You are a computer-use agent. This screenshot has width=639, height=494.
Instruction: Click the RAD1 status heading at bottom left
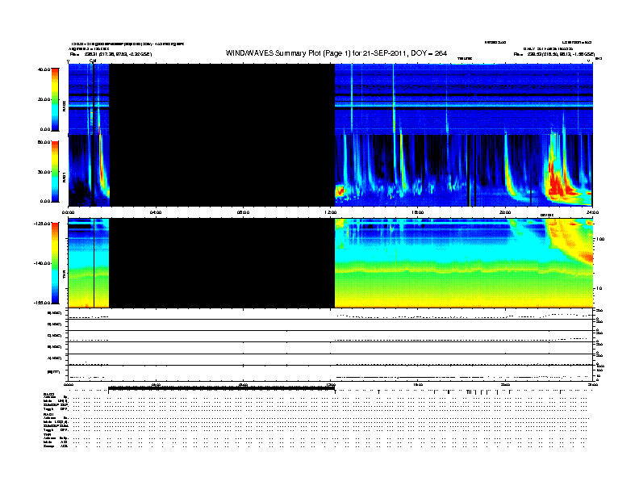(49, 415)
